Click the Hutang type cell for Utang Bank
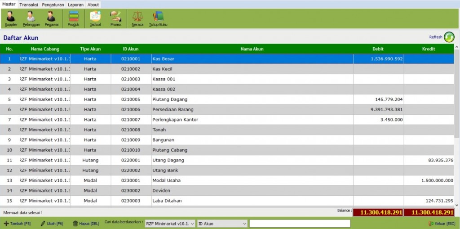460x229 pixels. coord(90,170)
